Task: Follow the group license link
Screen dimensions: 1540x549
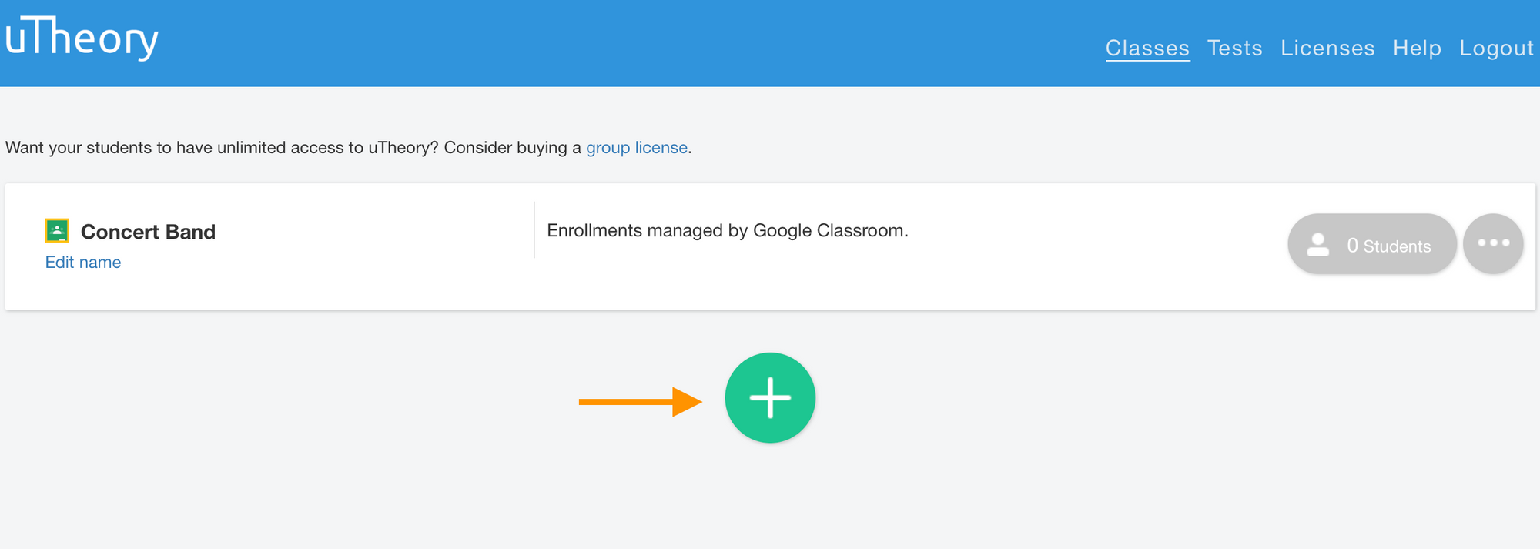Action: point(637,148)
